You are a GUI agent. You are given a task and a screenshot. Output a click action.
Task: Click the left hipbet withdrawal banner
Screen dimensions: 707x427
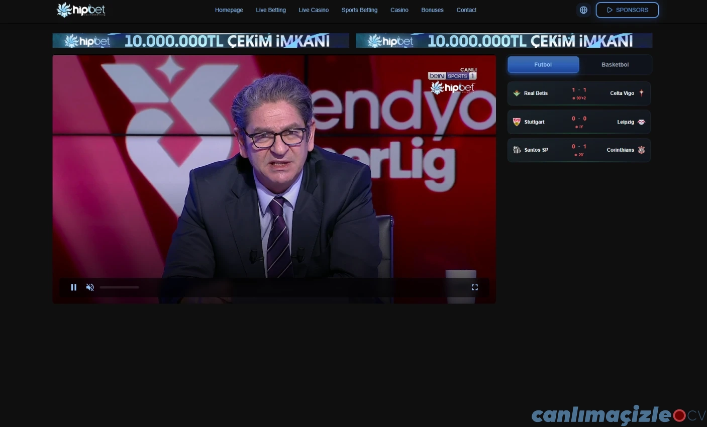[x=200, y=41]
